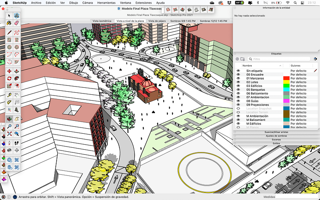Show the Location Terrain tag
Screen dimensions: 320x200
pos(238,112)
